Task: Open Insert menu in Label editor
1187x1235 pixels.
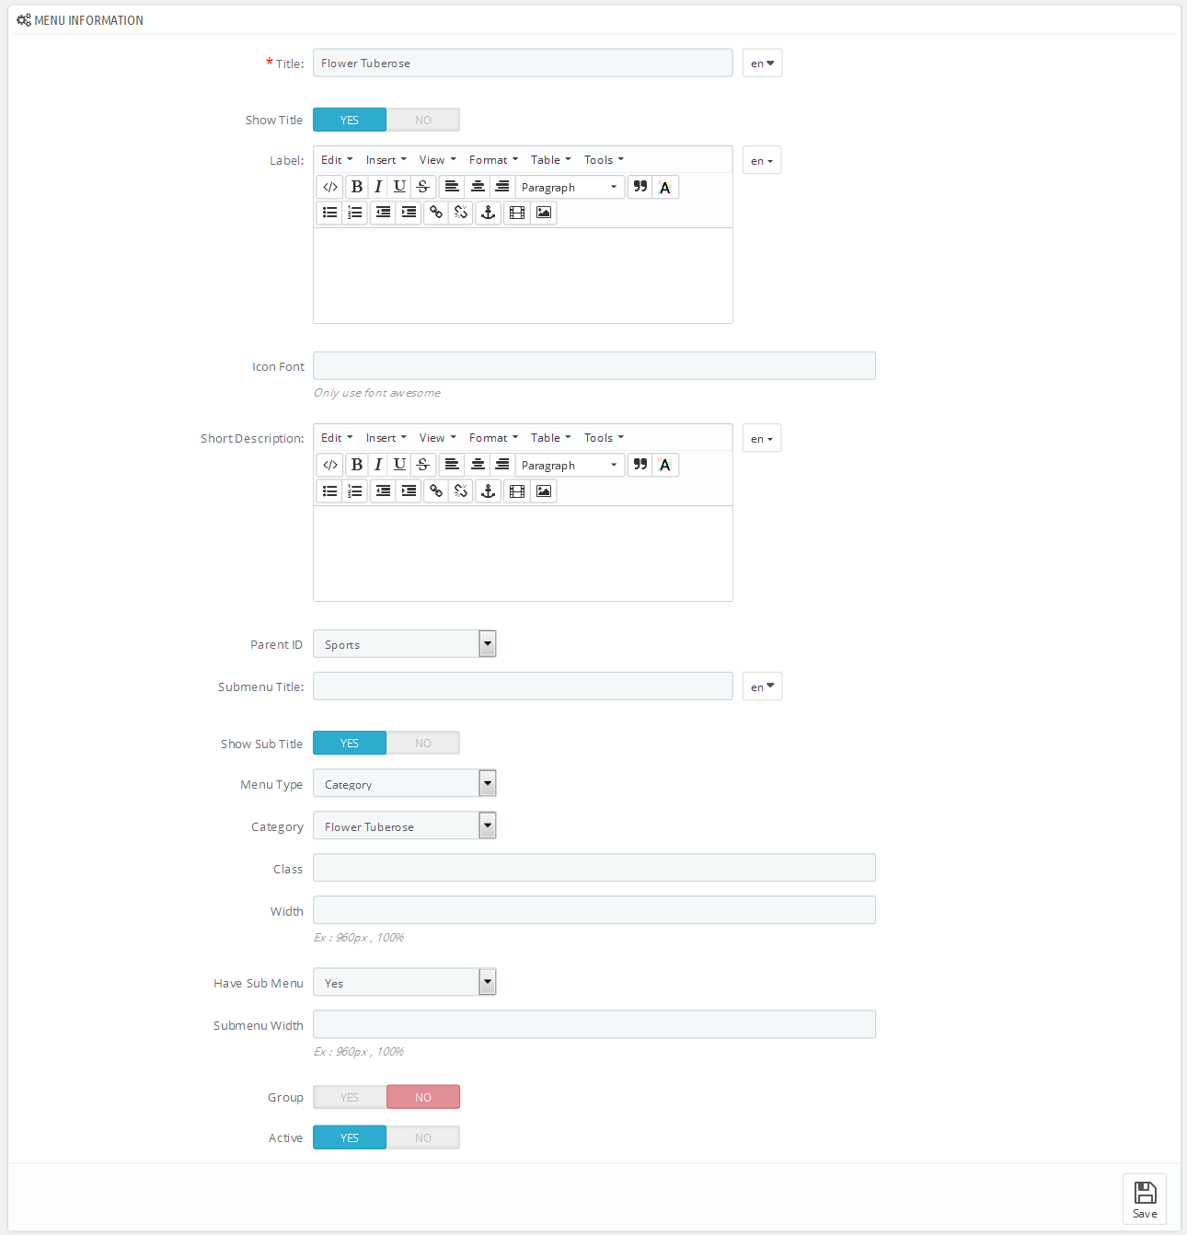Action: [x=386, y=159]
